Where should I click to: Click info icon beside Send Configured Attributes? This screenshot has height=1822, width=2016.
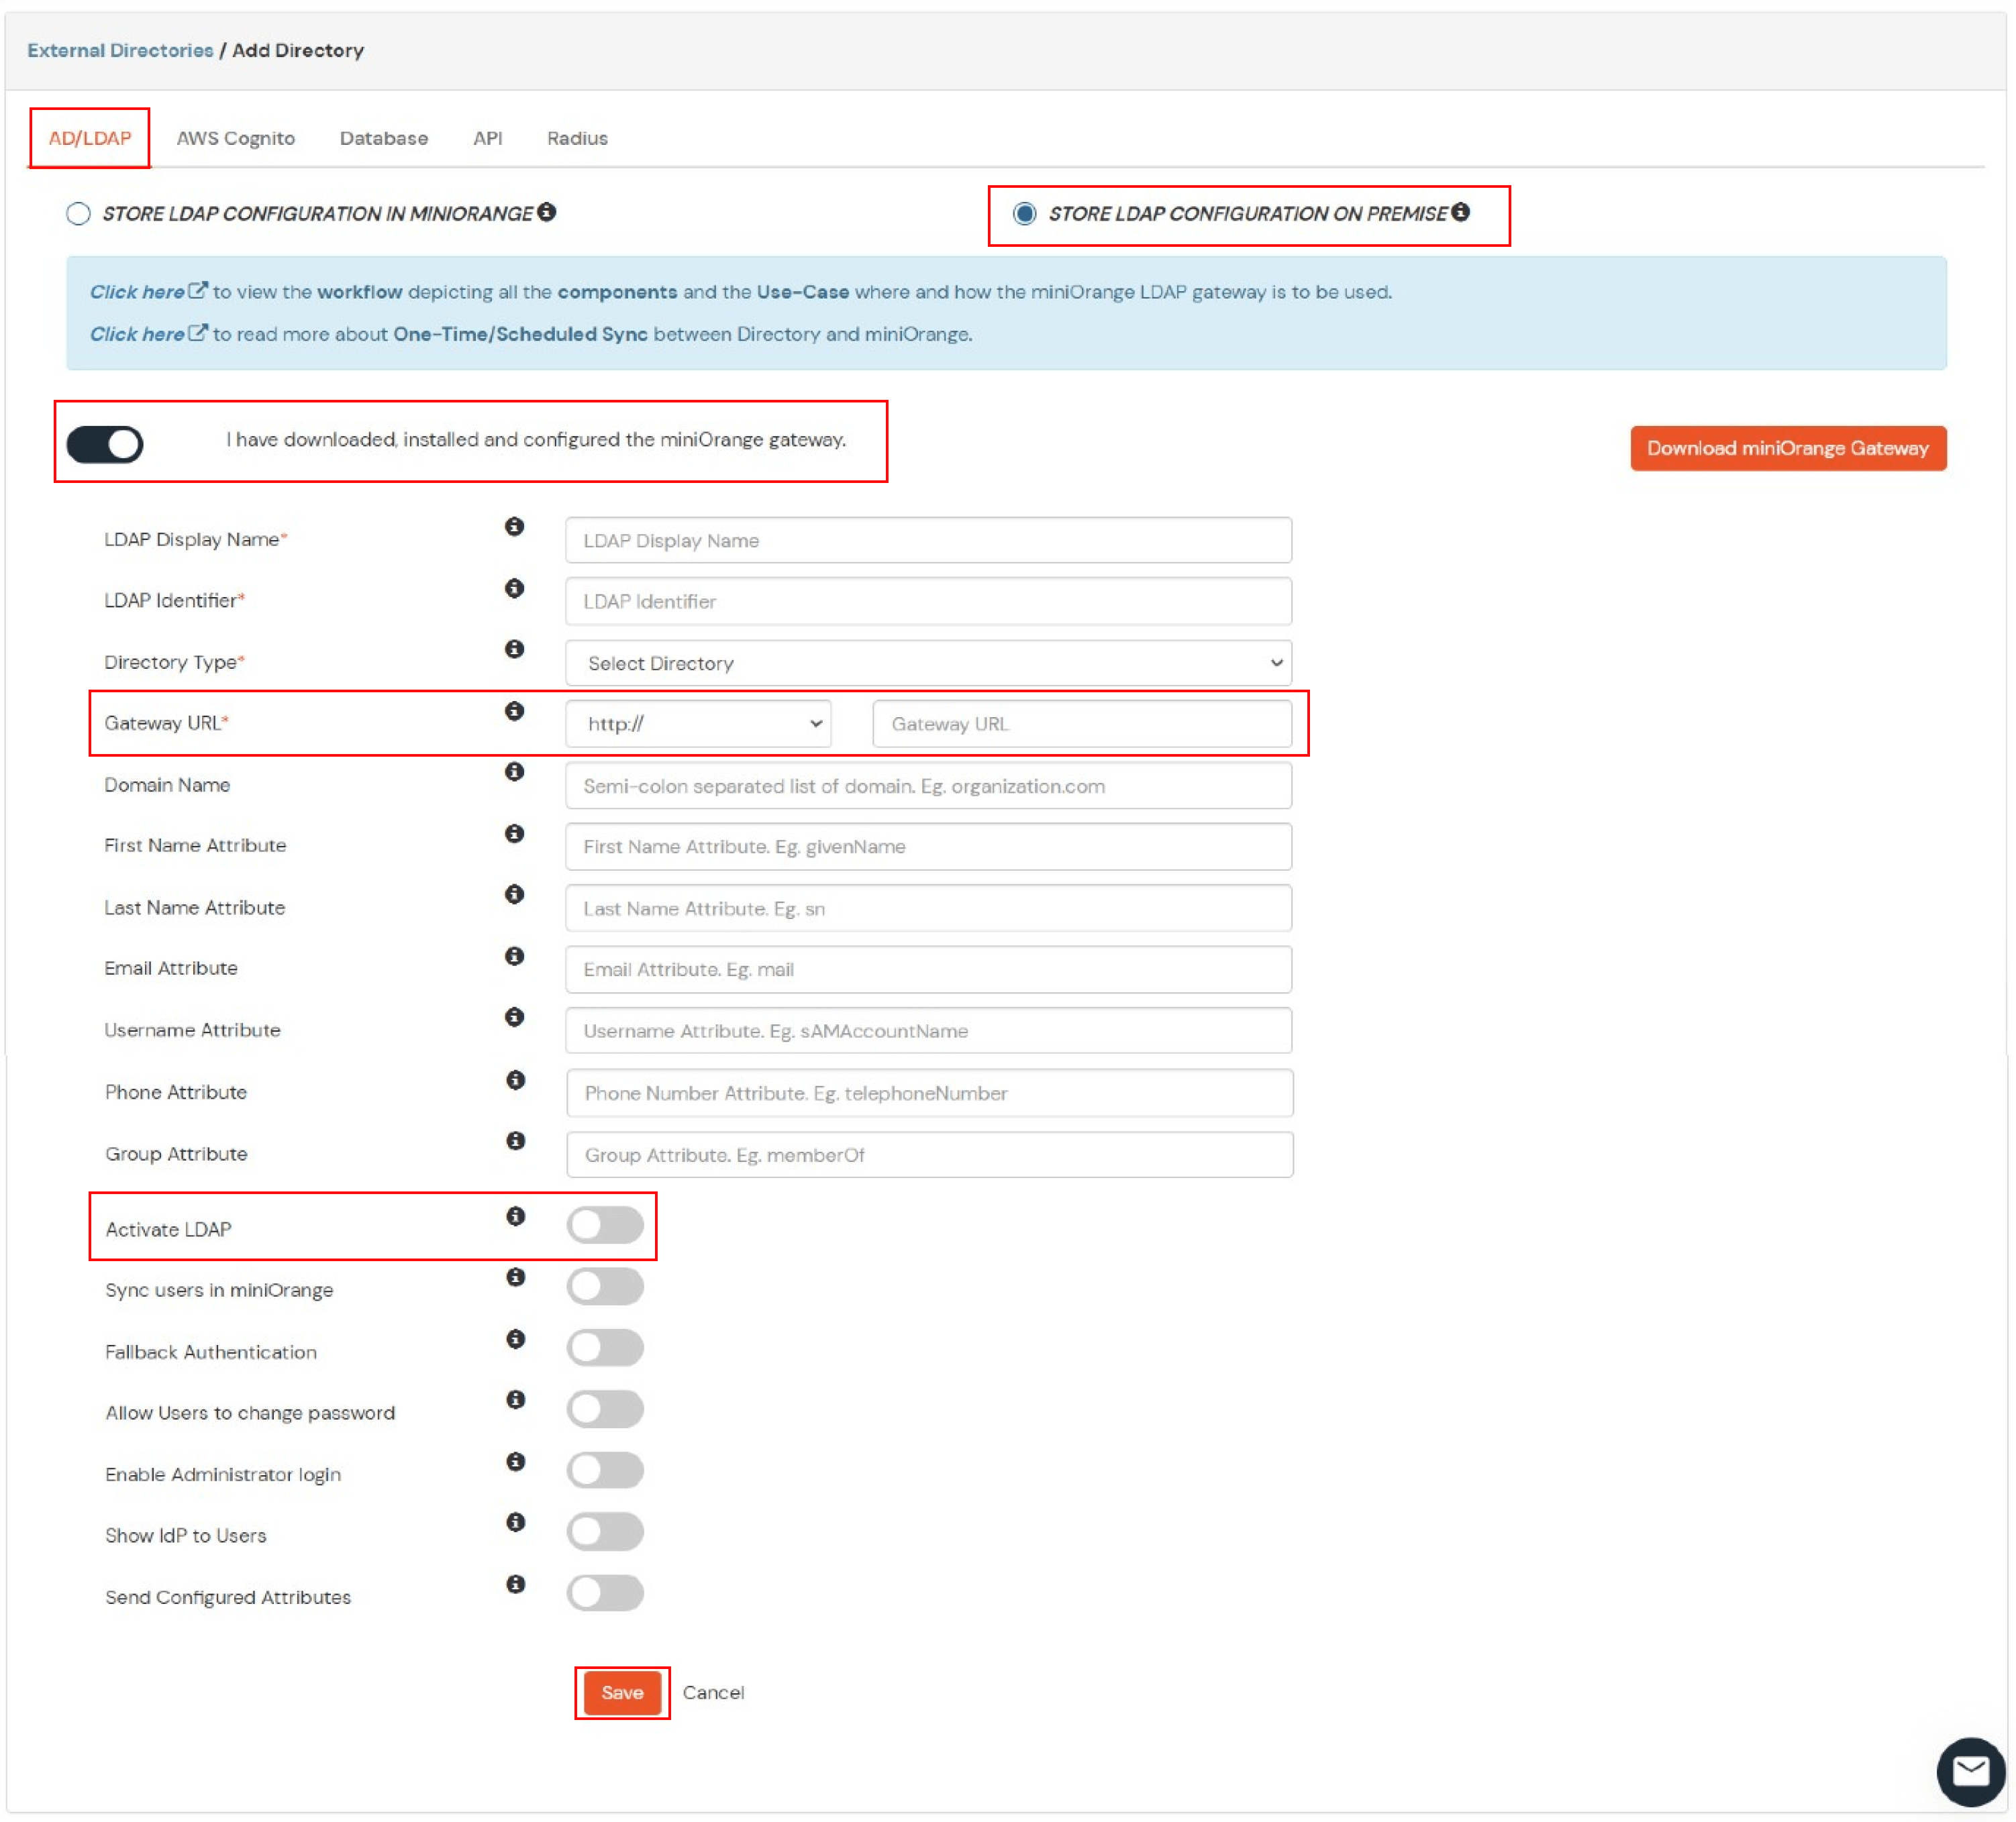[x=515, y=1584]
